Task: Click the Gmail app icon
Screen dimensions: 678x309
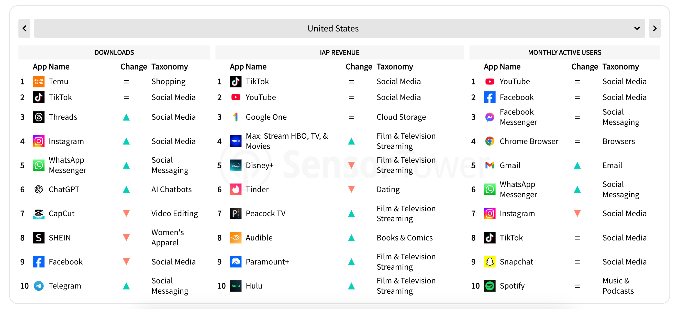Action: (490, 165)
